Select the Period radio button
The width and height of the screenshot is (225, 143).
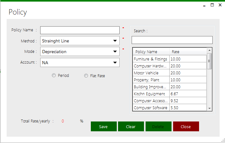(54, 76)
